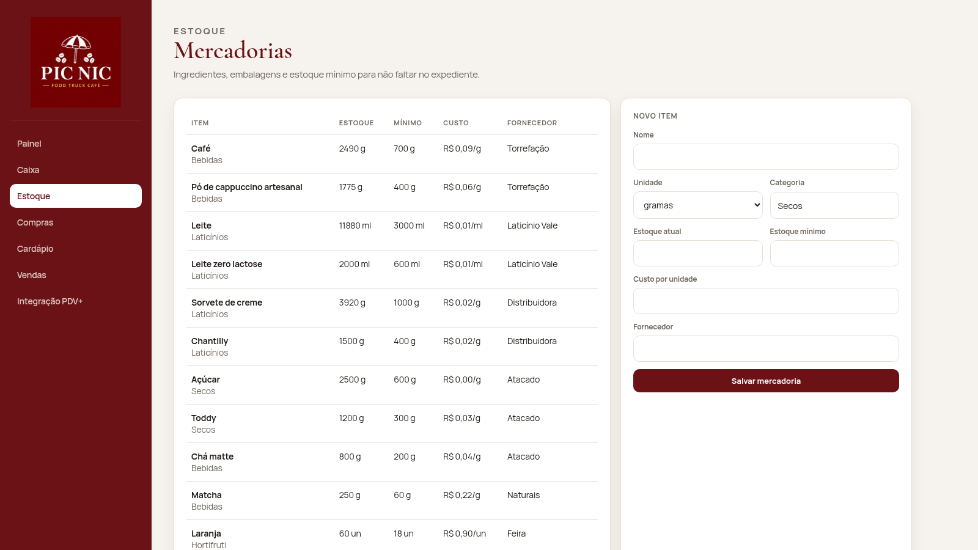Select the Café item name
This screenshot has width=978, height=550.
click(x=200, y=148)
